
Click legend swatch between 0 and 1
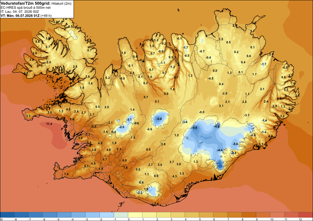(x=135, y=215)
